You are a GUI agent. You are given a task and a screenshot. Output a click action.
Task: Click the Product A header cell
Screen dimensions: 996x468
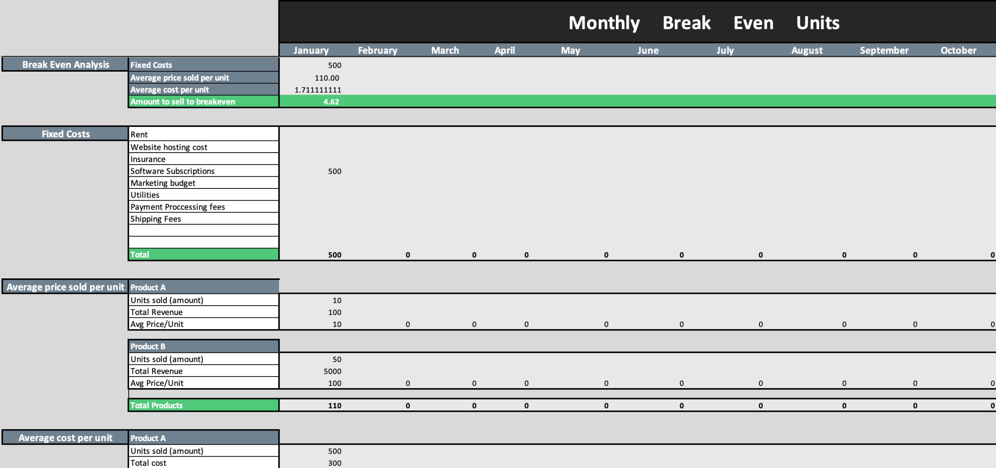tap(148, 287)
